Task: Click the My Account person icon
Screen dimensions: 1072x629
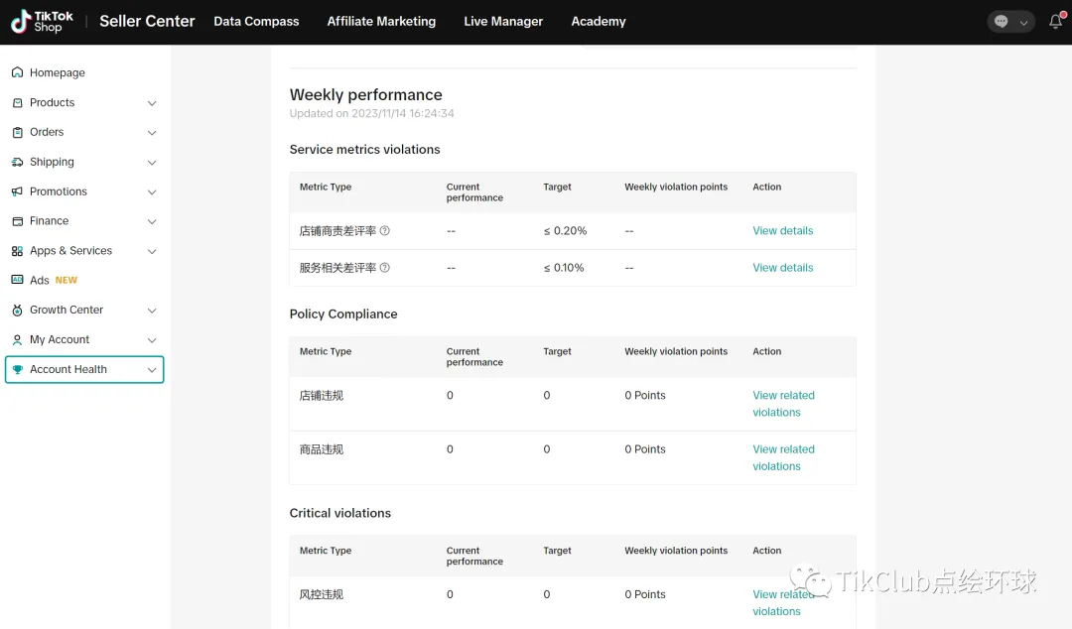Action: point(17,339)
